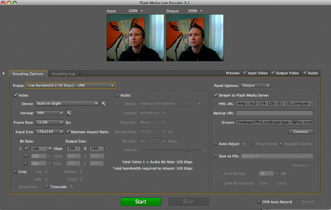Open the video Format dropdown
Viewport: 331px width, 210px height.
(49, 113)
